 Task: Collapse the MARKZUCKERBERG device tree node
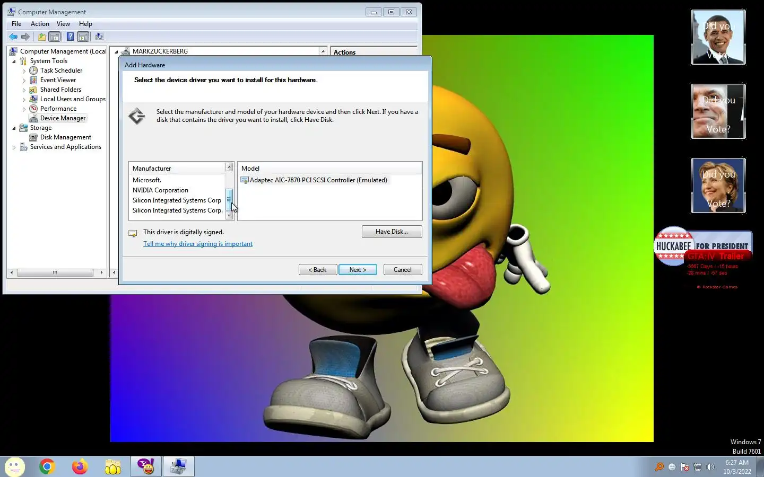click(116, 51)
